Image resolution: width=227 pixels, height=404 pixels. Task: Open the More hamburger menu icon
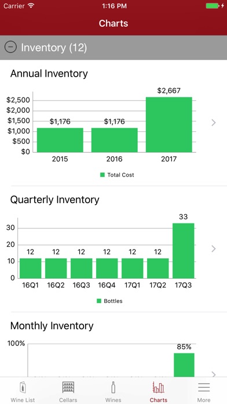point(204,388)
